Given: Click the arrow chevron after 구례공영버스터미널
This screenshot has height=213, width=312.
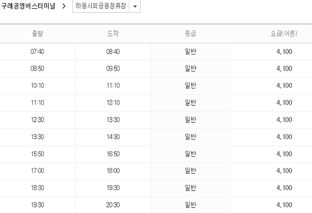Looking at the screenshot, I should (x=64, y=6).
